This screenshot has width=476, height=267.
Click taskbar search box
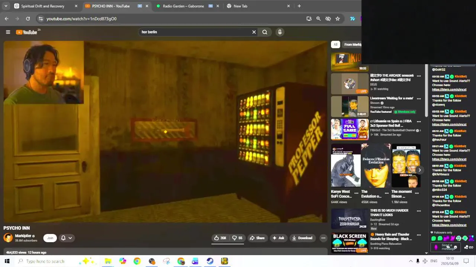coord(46,261)
